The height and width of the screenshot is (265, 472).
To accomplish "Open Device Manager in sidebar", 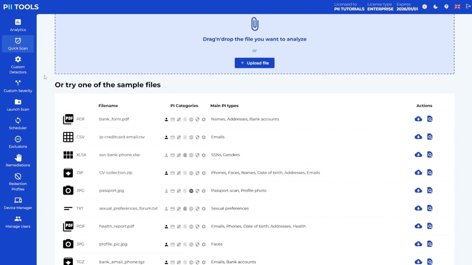I will tap(18, 203).
